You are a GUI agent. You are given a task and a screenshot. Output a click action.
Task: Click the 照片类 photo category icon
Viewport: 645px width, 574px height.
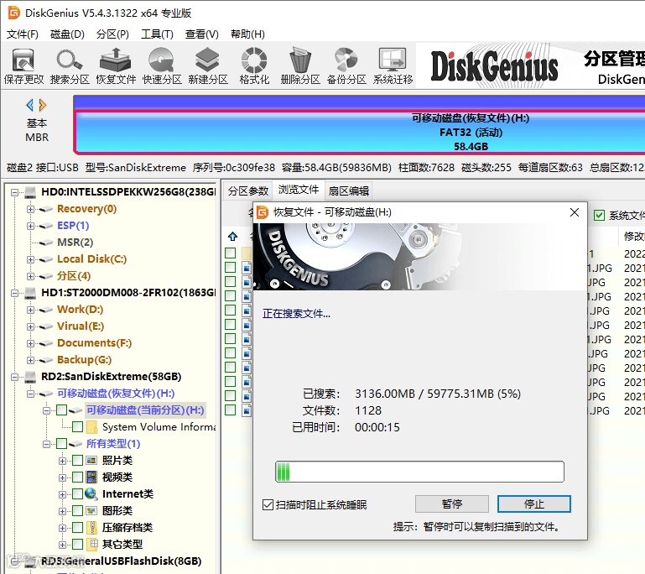click(91, 461)
